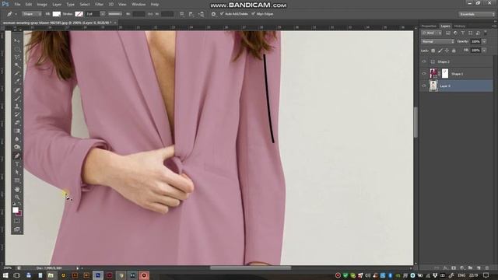Open the Window menu
This screenshot has width=498, height=280.
pyautogui.click(x=139, y=5)
